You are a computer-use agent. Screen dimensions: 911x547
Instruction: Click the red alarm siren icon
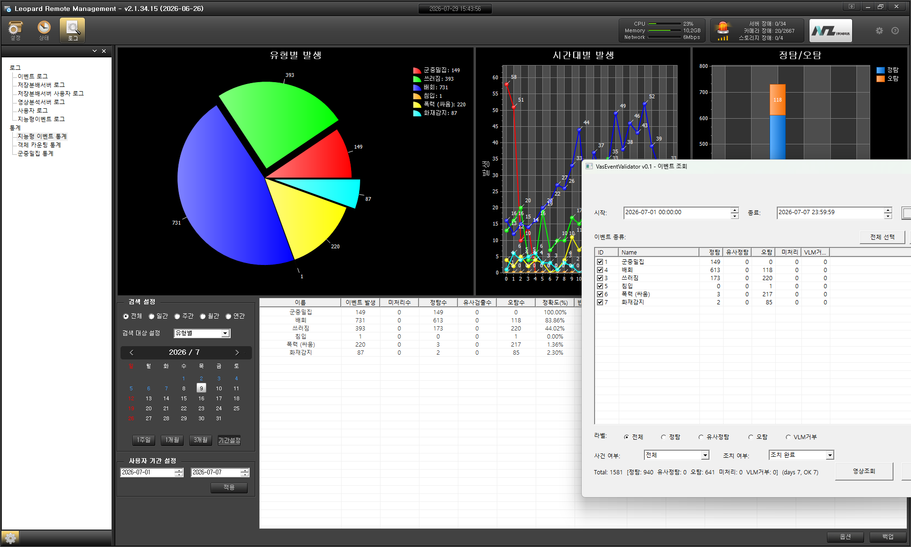click(723, 30)
